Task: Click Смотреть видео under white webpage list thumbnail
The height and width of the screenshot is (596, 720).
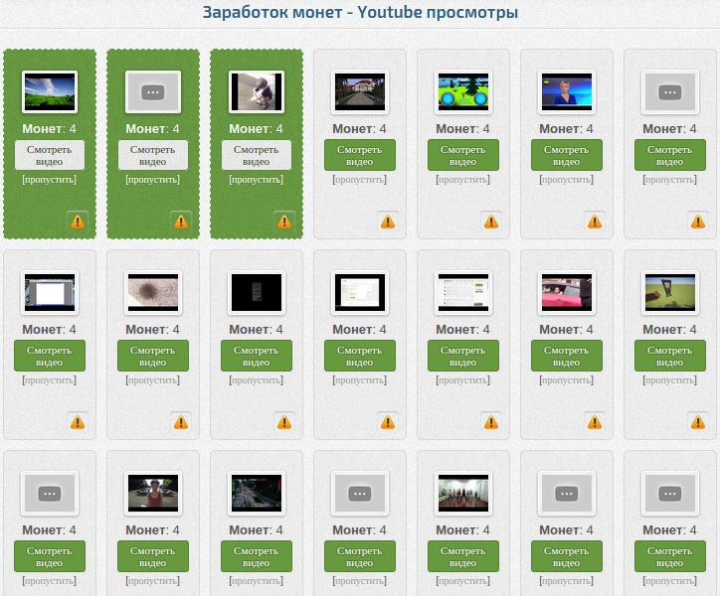Action: (x=462, y=356)
